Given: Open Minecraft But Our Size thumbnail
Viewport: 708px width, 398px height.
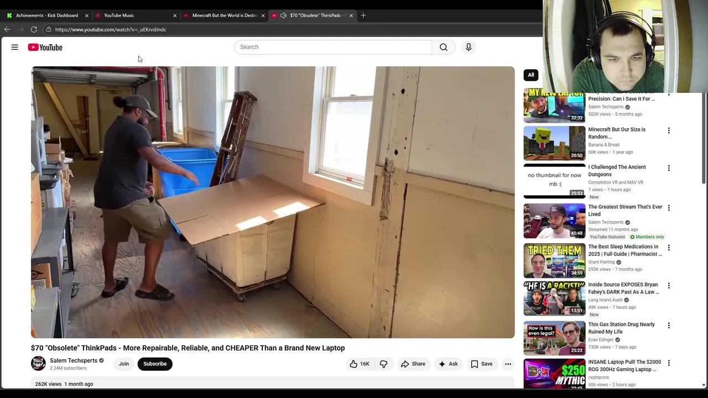Looking at the screenshot, I should coord(554,143).
